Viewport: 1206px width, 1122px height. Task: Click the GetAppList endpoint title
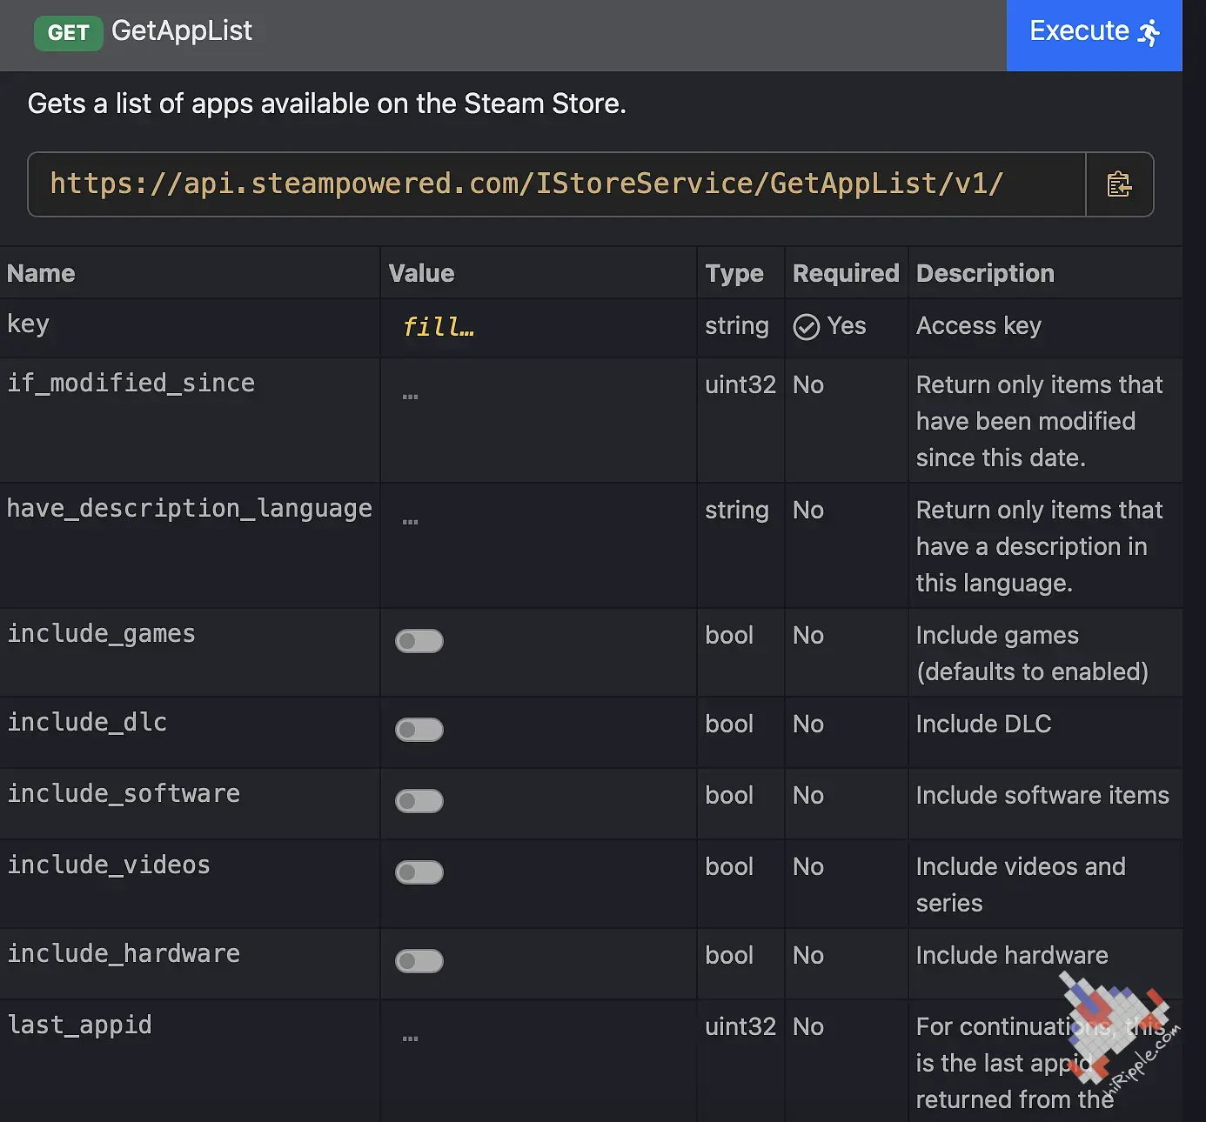(182, 31)
